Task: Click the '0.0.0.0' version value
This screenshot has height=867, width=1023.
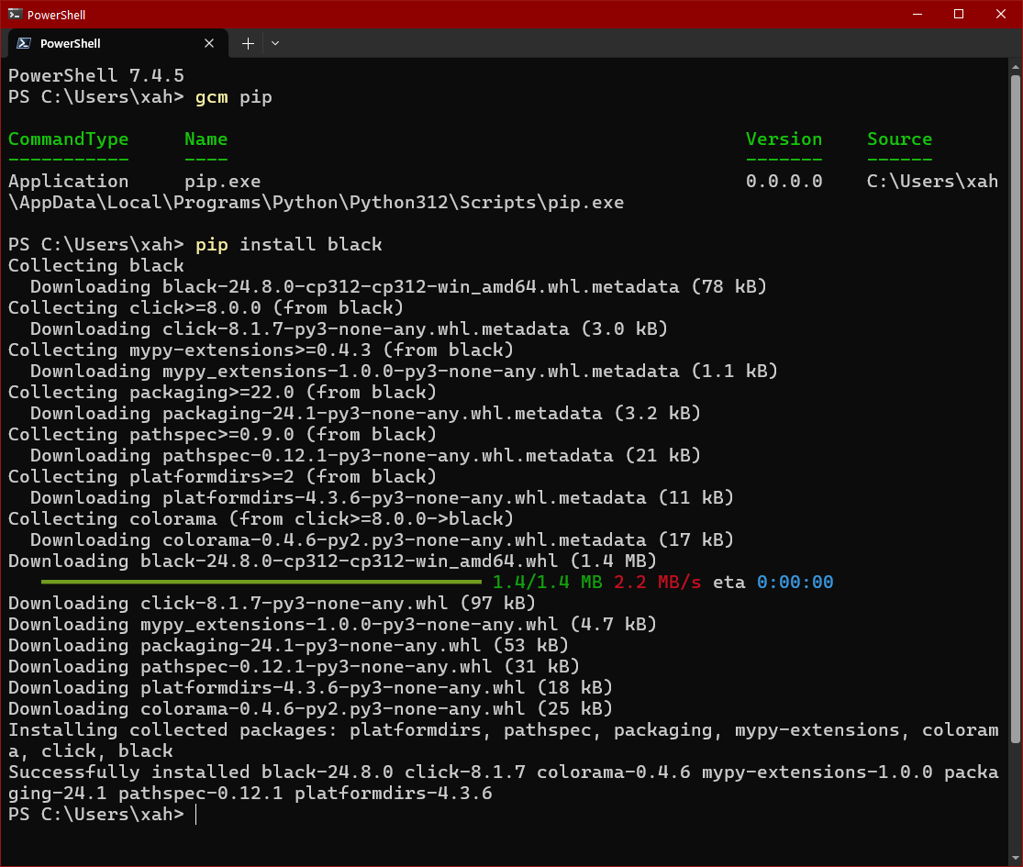Action: coord(784,182)
